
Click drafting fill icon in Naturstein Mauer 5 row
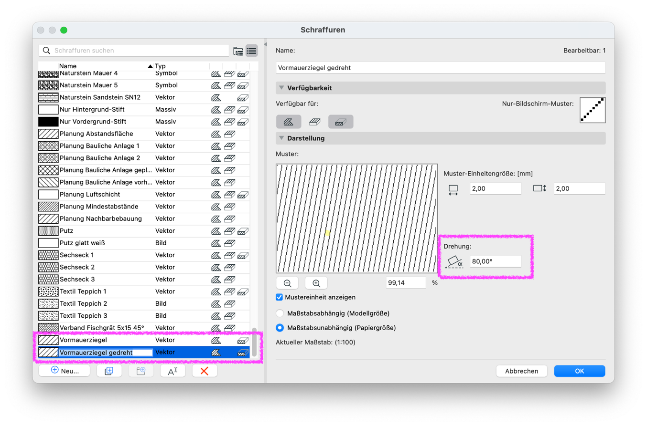pos(216,85)
